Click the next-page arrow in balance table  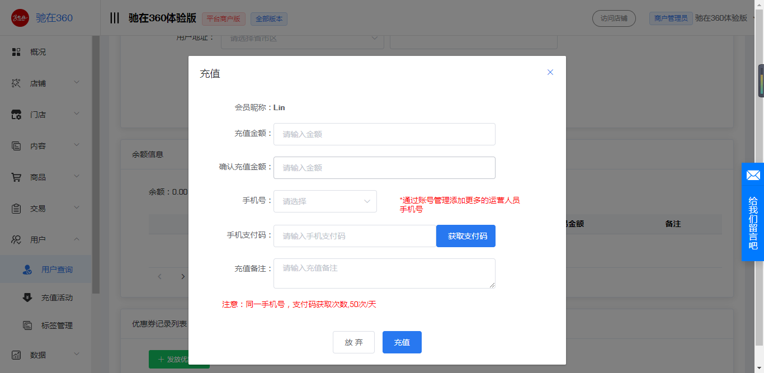coord(182,276)
